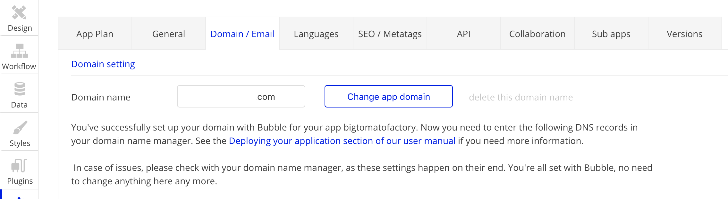Open the Design section icon
This screenshot has height=199, width=728.
[19, 13]
